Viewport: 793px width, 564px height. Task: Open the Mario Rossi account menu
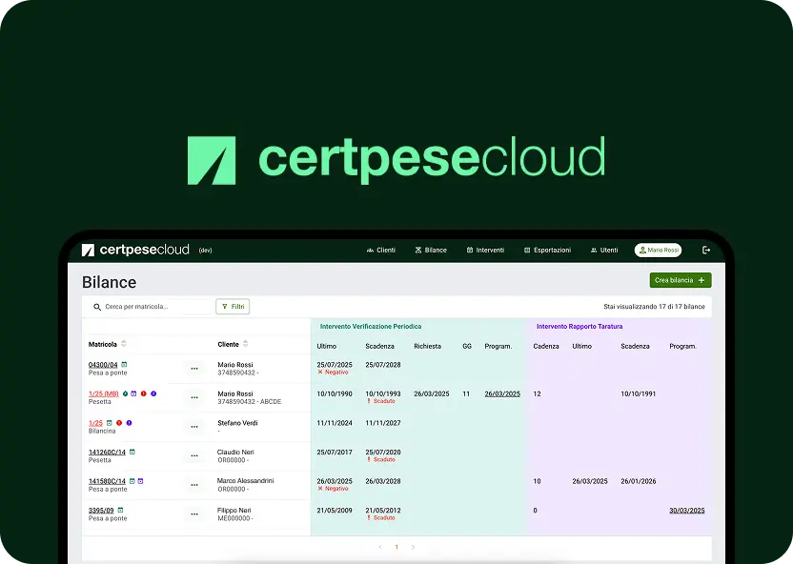(x=658, y=250)
